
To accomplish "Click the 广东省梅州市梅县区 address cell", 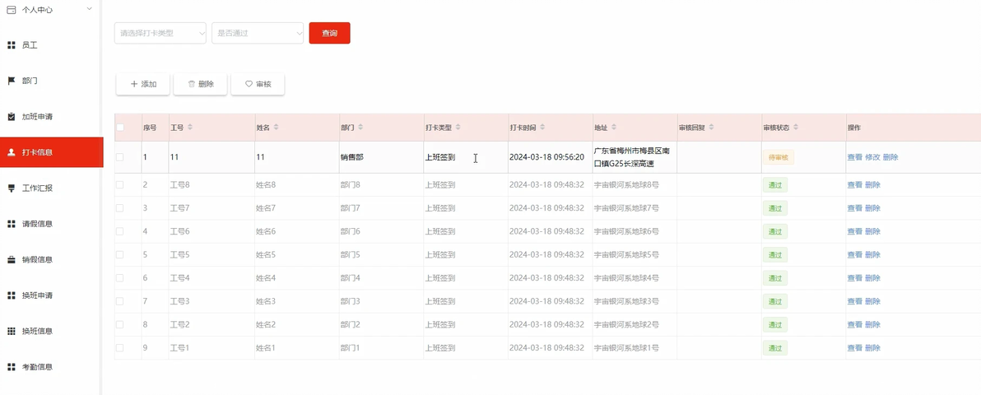I will click(x=633, y=157).
